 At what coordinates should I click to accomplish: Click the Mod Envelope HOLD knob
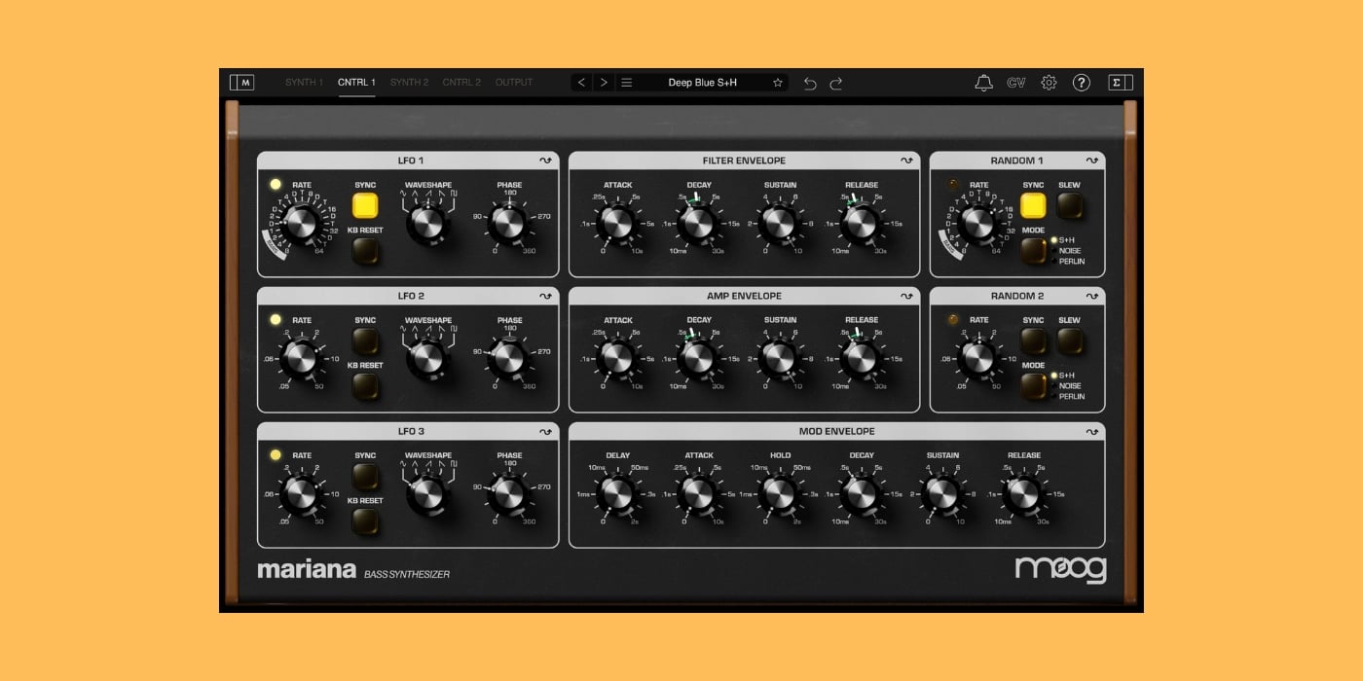point(780,494)
